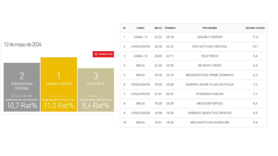Click SABINGO (B)\EN TUS ZAPATOS cell

pyautogui.click(x=210, y=113)
